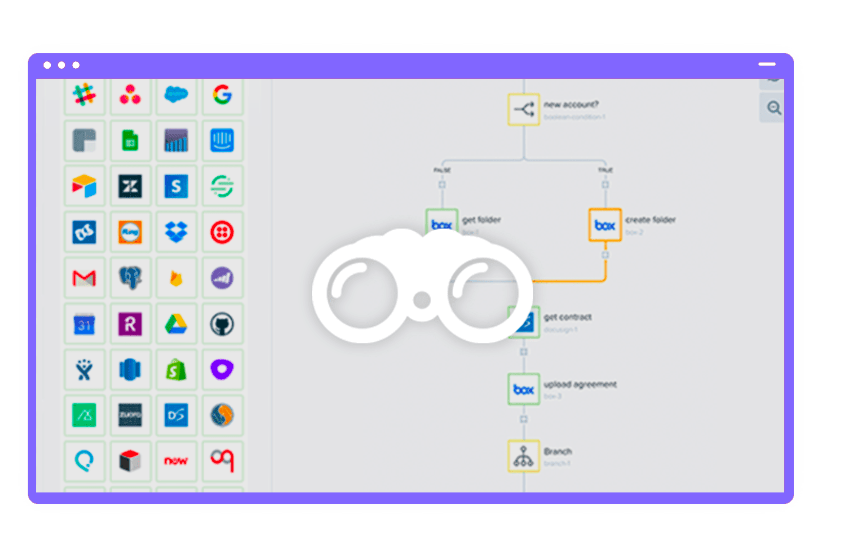Select the 'get folder' box step

pos(441,222)
